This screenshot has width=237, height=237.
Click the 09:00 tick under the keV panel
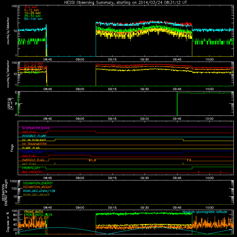80,60
